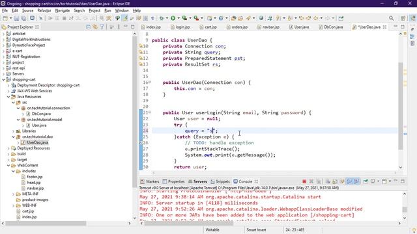Open the New file dropdown arrow
The image size is (417, 234).
[10, 18]
